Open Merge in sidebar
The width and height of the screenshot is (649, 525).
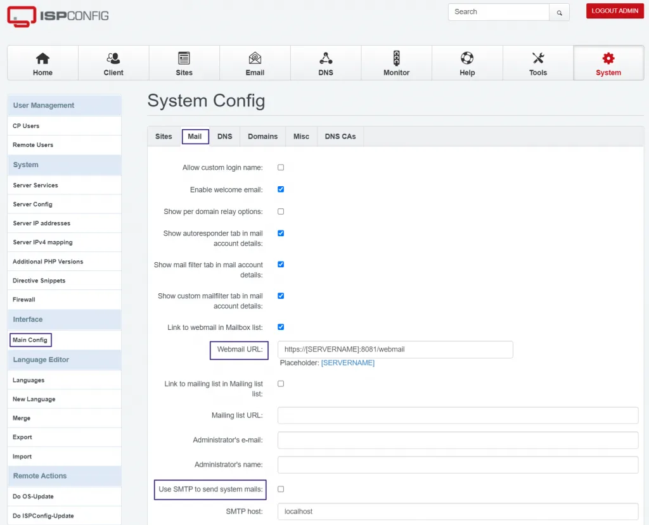coord(64,418)
